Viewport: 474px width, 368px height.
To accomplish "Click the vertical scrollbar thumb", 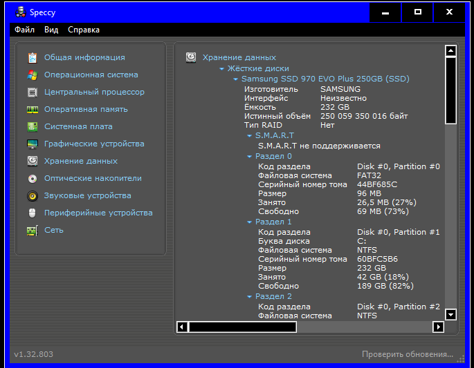I will [x=450, y=90].
